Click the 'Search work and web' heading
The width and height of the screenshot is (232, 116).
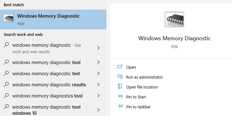coord(23,34)
